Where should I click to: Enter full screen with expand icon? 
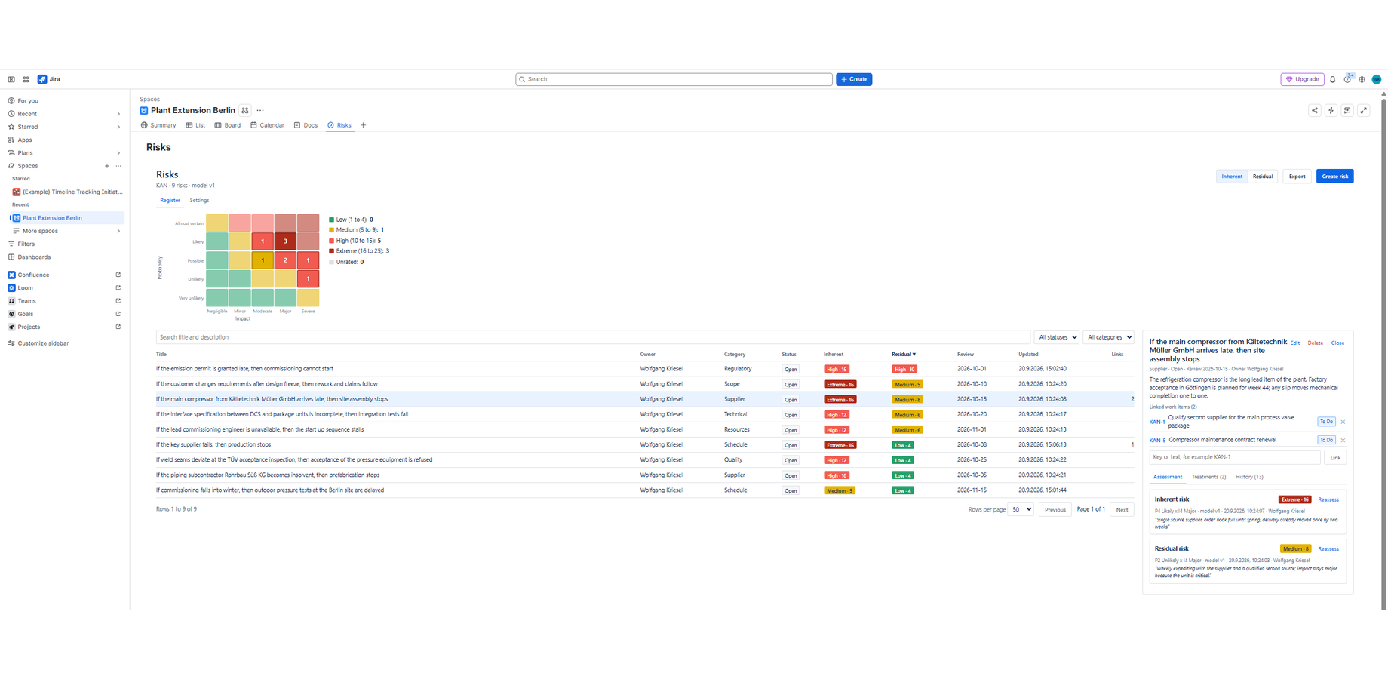(x=1364, y=110)
